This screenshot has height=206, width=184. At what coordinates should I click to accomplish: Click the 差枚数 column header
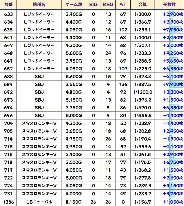pyautogui.click(x=169, y=5)
